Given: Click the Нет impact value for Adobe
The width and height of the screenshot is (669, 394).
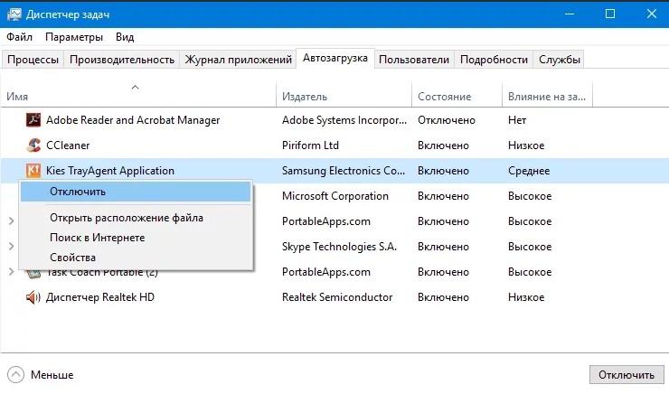Looking at the screenshot, I should coord(517,120).
